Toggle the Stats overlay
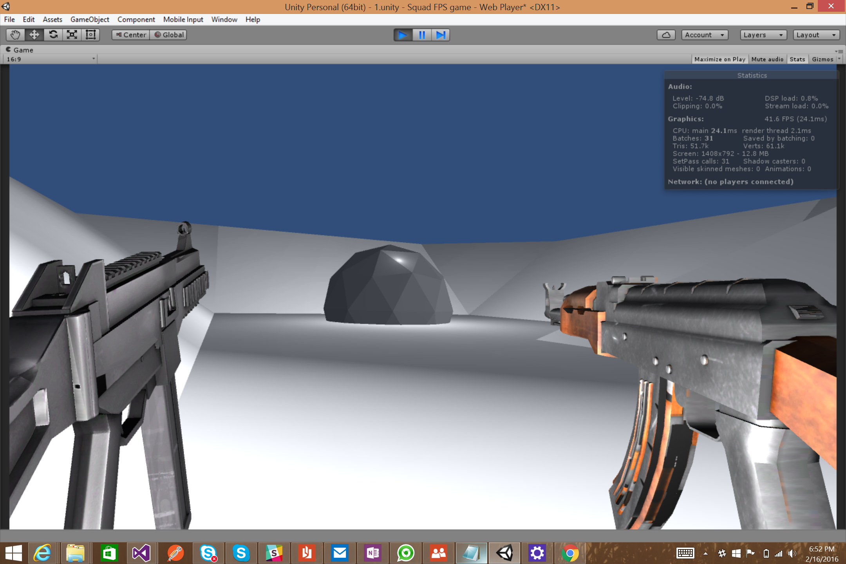This screenshot has height=564, width=846. tap(797, 59)
